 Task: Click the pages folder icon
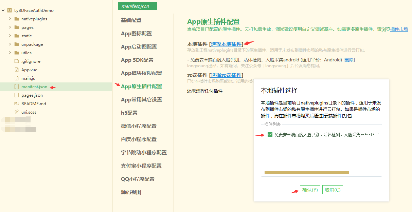point(17,27)
